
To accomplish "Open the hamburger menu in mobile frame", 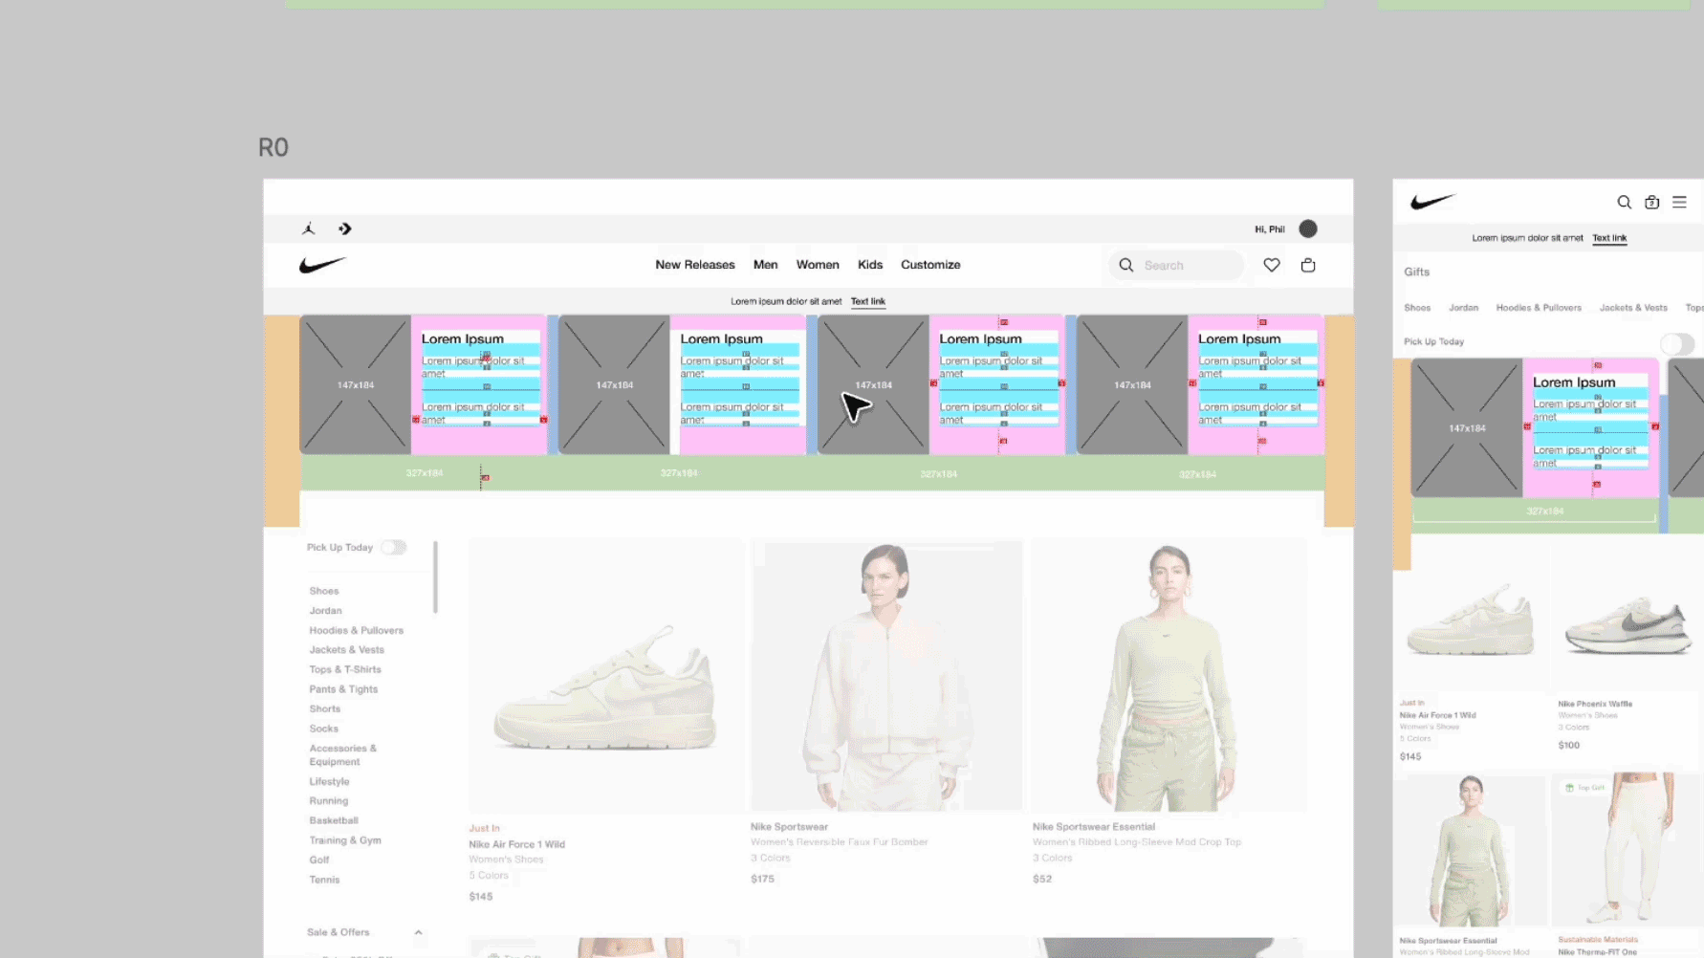I will coord(1679,202).
